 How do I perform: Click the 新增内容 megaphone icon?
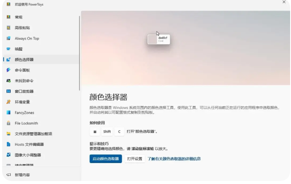coord(9,175)
